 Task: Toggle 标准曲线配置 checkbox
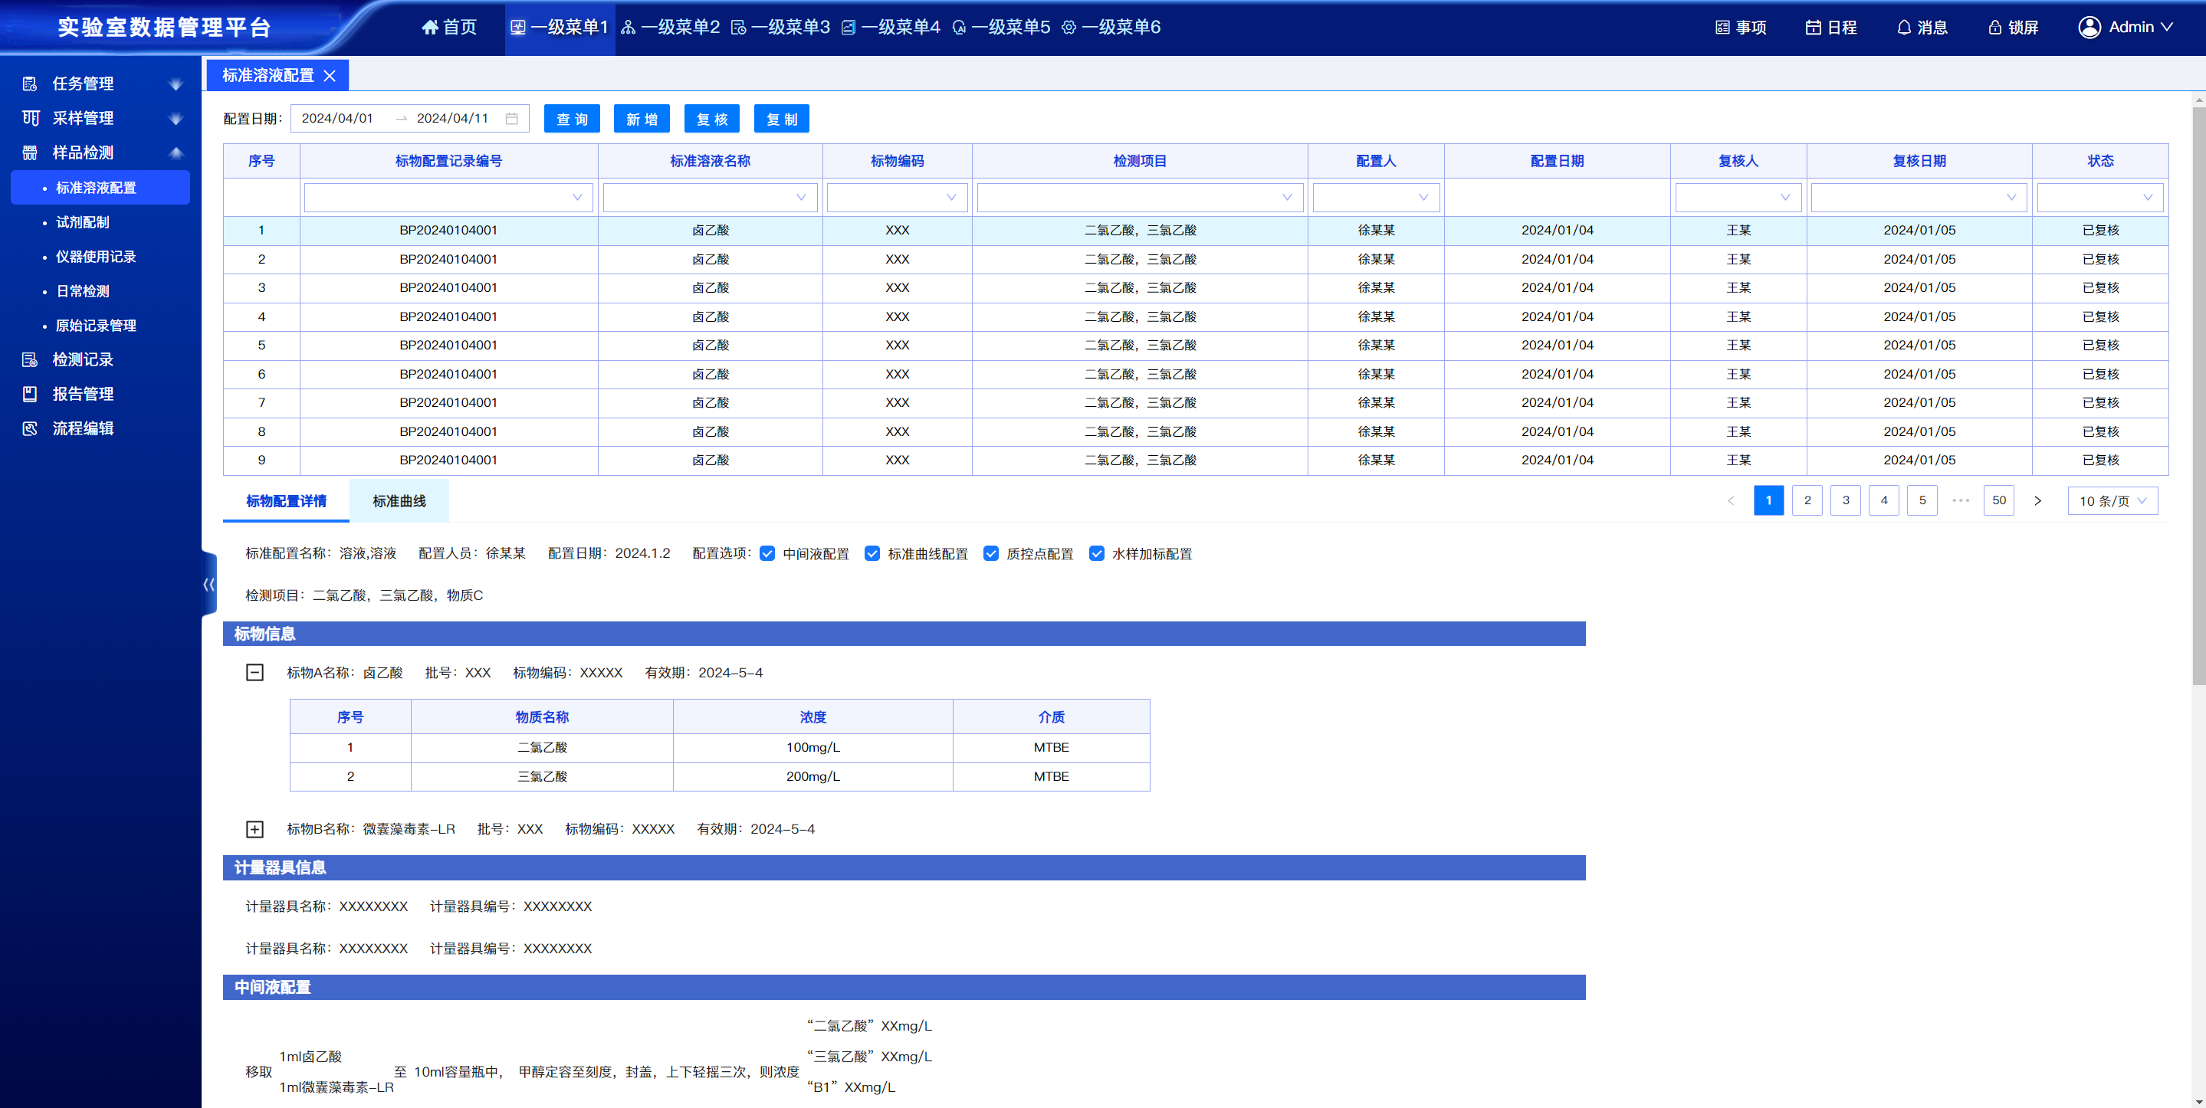click(872, 554)
